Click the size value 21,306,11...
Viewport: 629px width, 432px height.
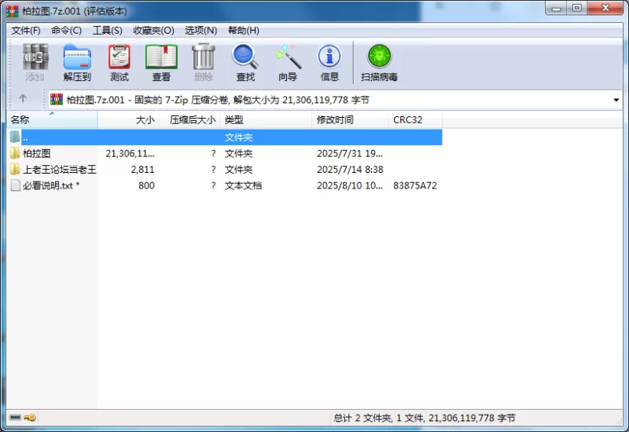[130, 153]
